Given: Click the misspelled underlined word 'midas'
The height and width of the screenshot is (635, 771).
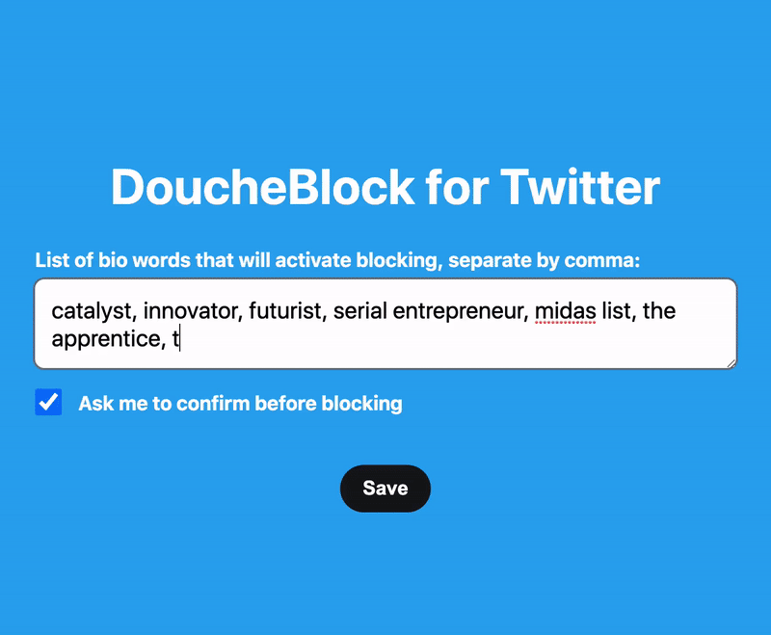Looking at the screenshot, I should coord(566,311).
